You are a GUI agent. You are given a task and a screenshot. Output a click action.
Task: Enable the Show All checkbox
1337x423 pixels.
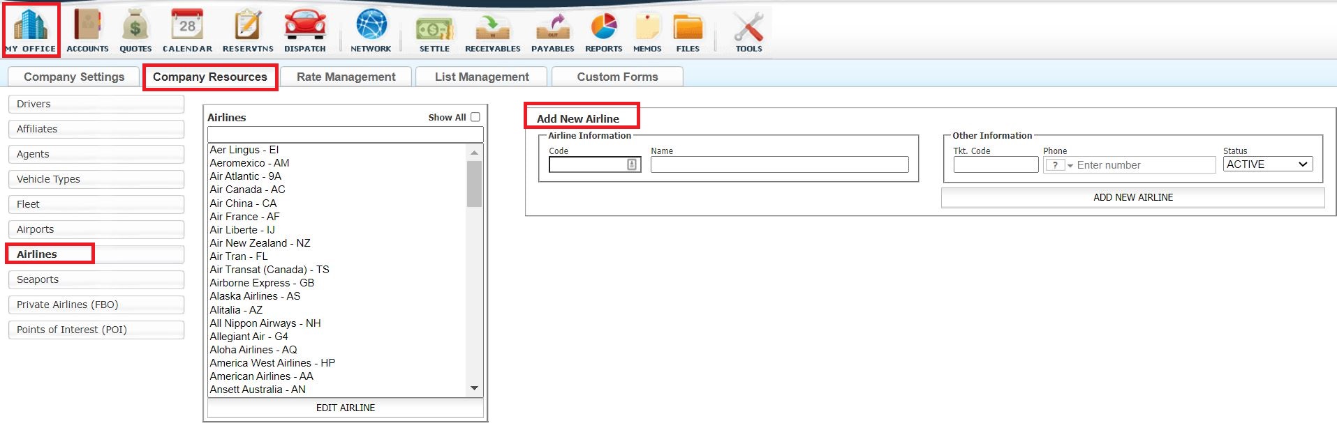point(475,117)
